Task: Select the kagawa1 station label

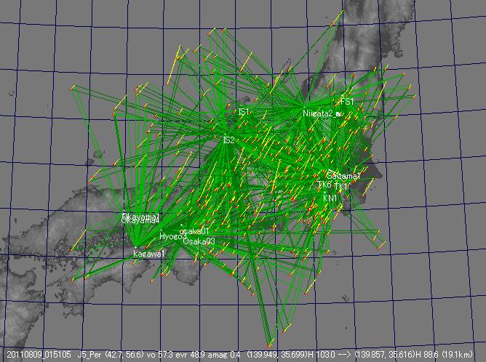Action: coord(149,254)
